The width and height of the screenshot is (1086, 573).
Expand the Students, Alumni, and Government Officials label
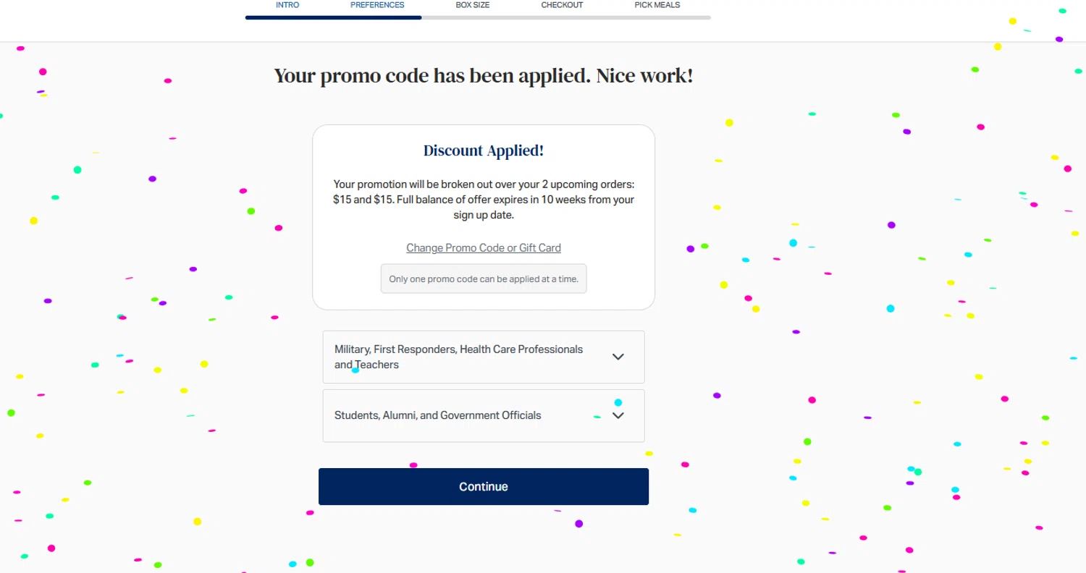[x=437, y=415]
